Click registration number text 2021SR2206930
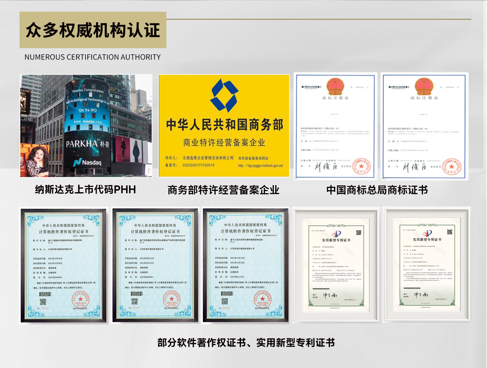The height and width of the screenshot is (368, 487). pyautogui.click(x=55, y=277)
